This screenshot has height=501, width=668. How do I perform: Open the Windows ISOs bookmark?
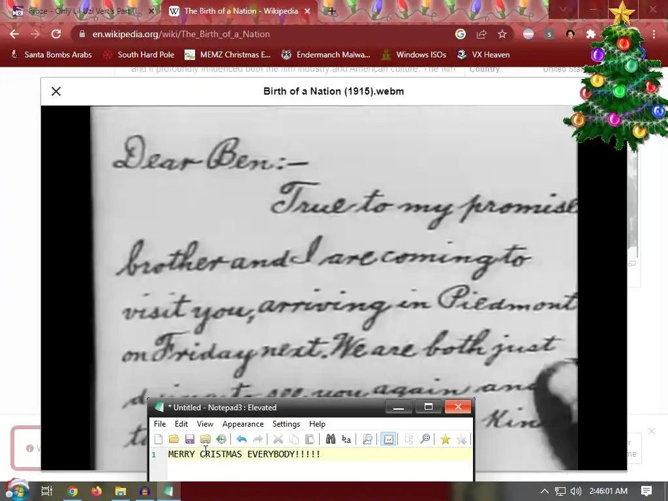coord(414,55)
